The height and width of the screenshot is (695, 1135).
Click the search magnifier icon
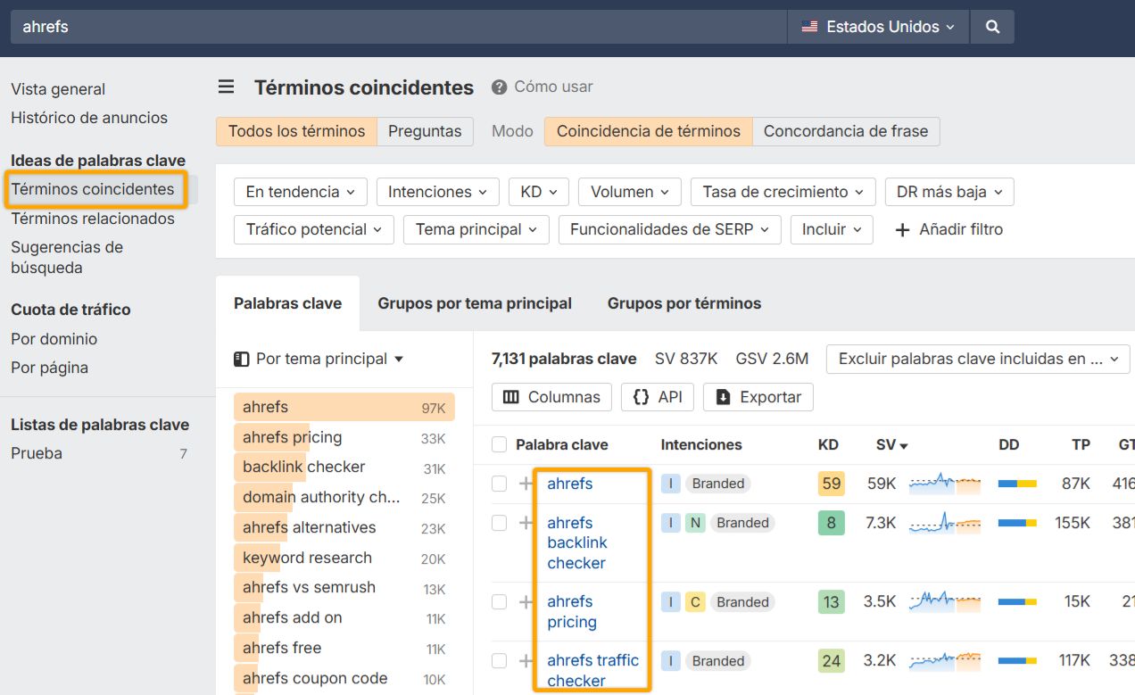point(992,27)
